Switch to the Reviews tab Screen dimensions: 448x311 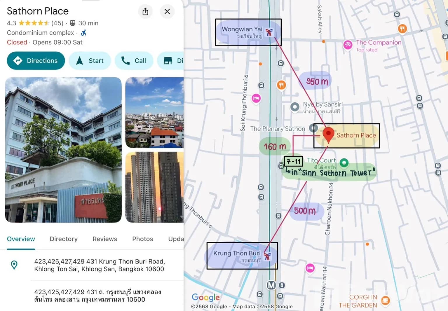(x=105, y=239)
